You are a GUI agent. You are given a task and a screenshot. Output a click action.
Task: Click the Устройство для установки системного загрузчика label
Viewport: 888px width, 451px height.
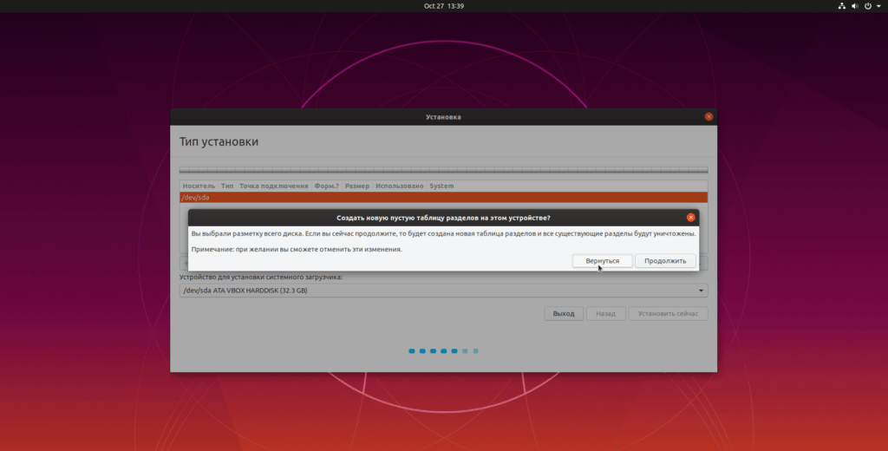coord(261,277)
